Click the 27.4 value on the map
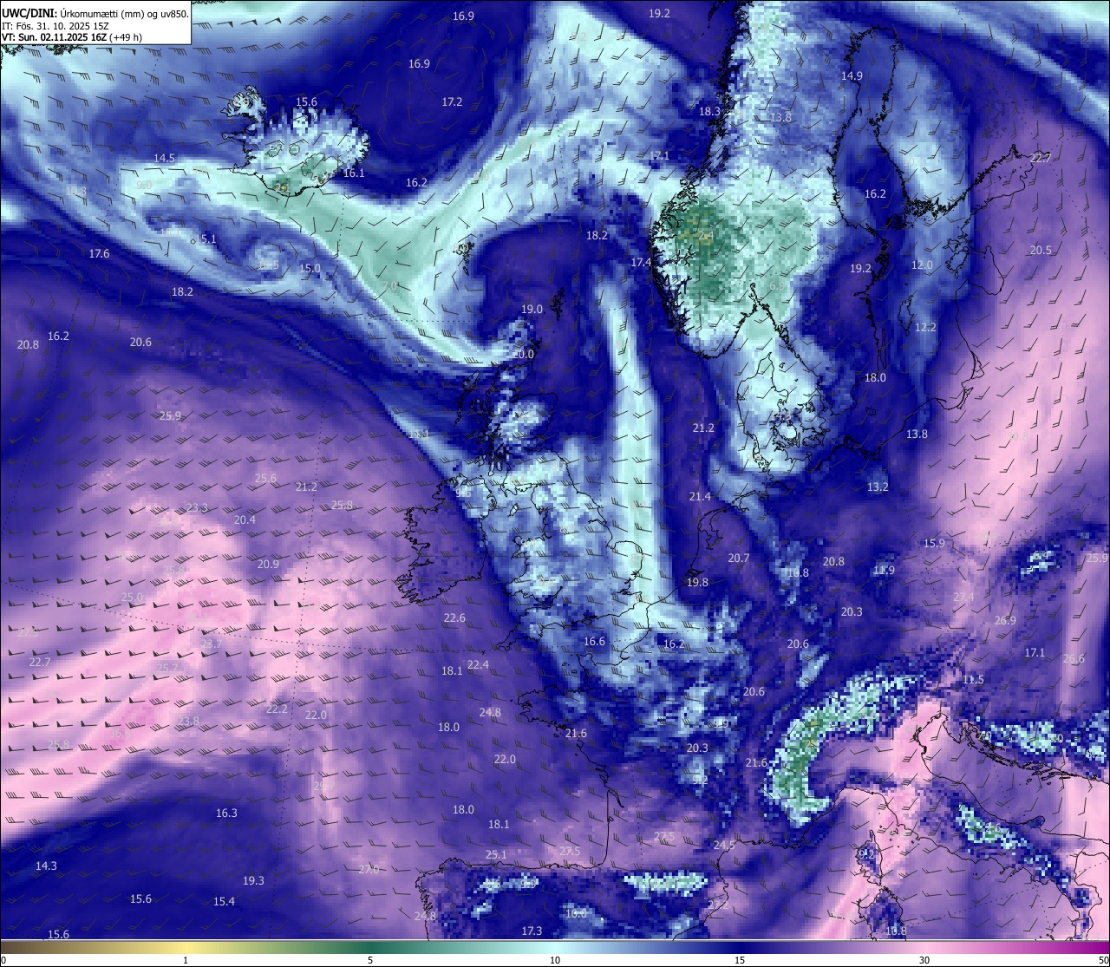Viewport: 1110px width, 967px height. (x=963, y=597)
